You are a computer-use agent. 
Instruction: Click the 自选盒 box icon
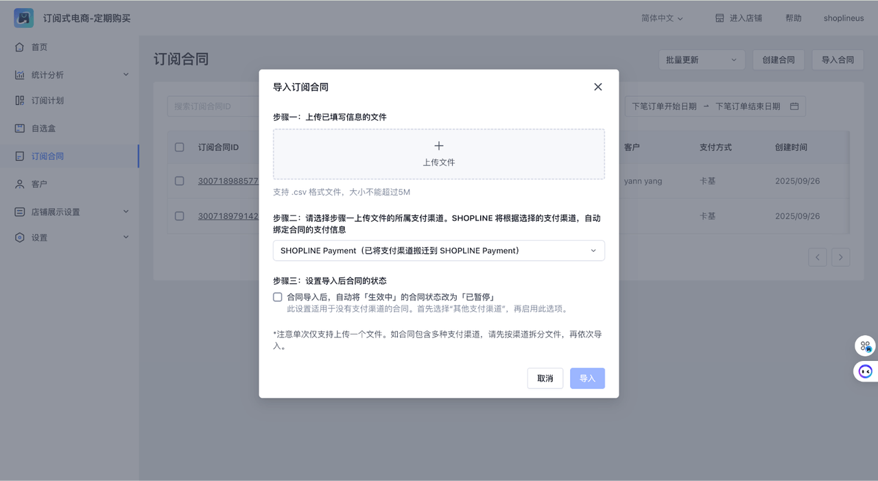(x=20, y=128)
